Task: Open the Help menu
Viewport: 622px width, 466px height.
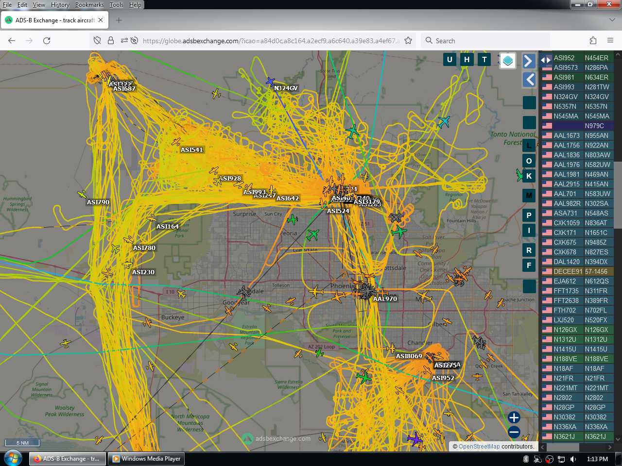Action: click(x=135, y=5)
